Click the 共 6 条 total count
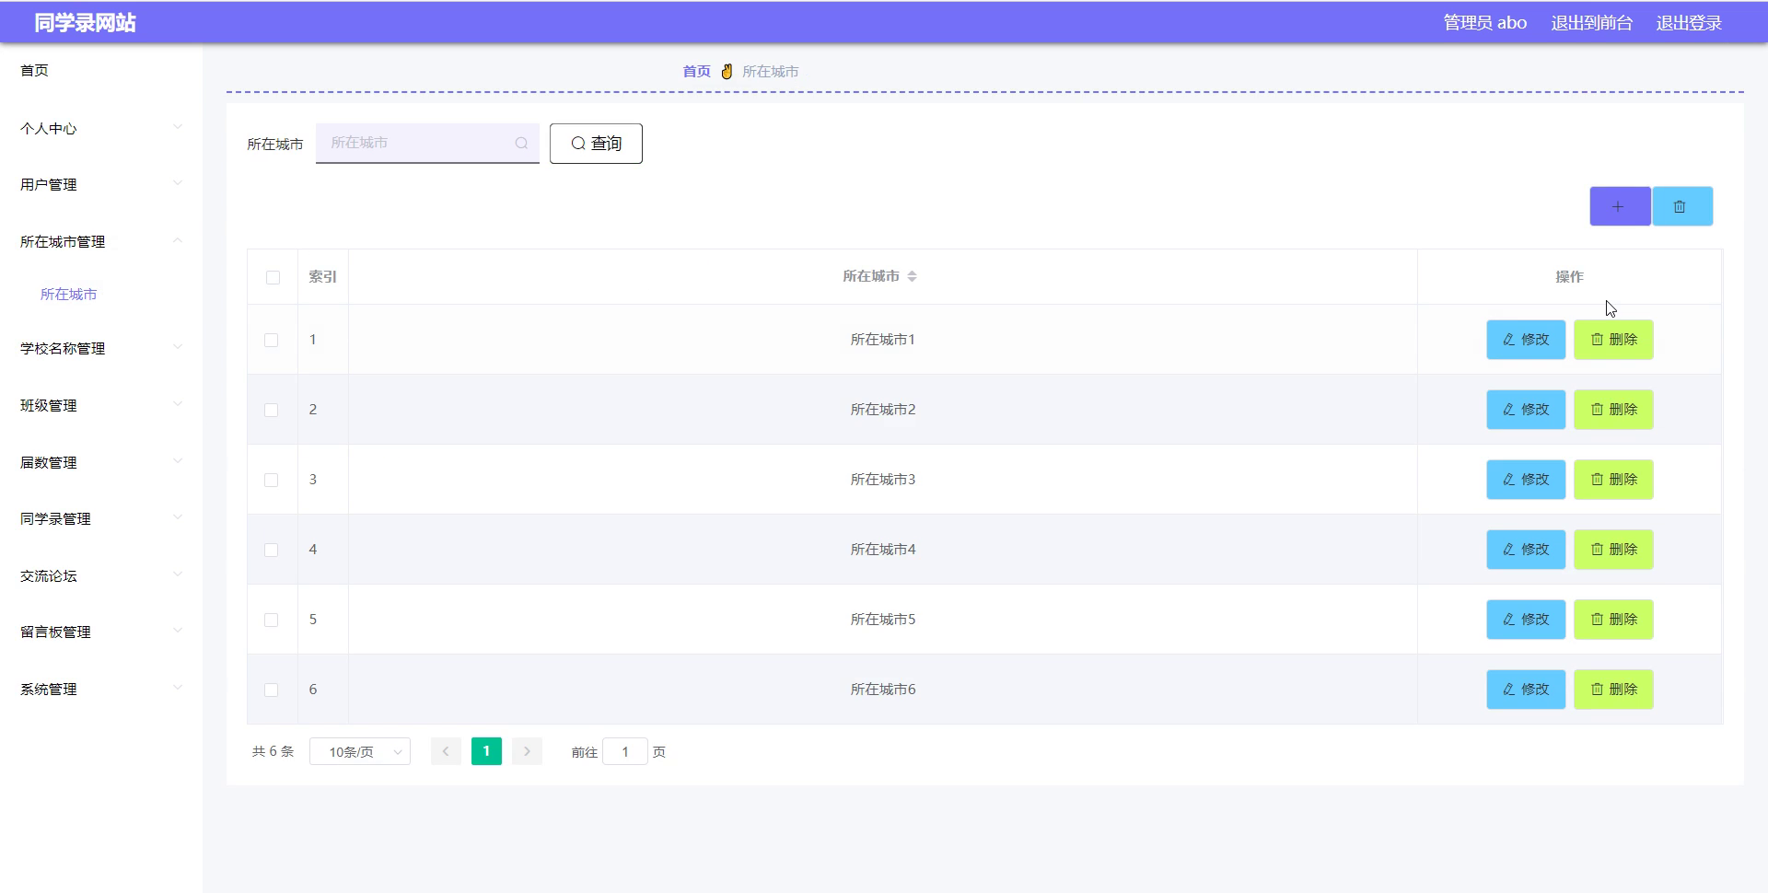Image resolution: width=1768 pixels, height=893 pixels. coord(273,751)
